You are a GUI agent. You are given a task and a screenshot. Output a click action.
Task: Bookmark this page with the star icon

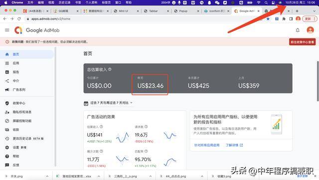click(268, 19)
